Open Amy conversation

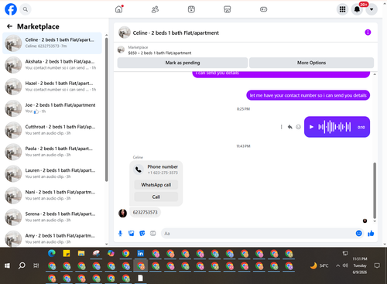click(x=52, y=238)
